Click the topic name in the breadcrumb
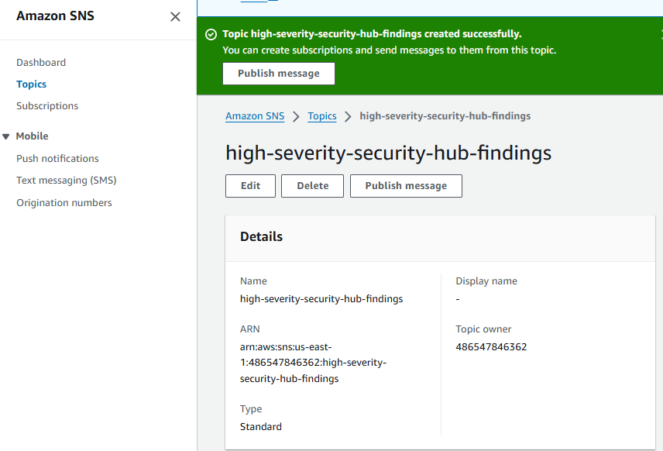663x451 pixels. pyautogui.click(x=445, y=116)
